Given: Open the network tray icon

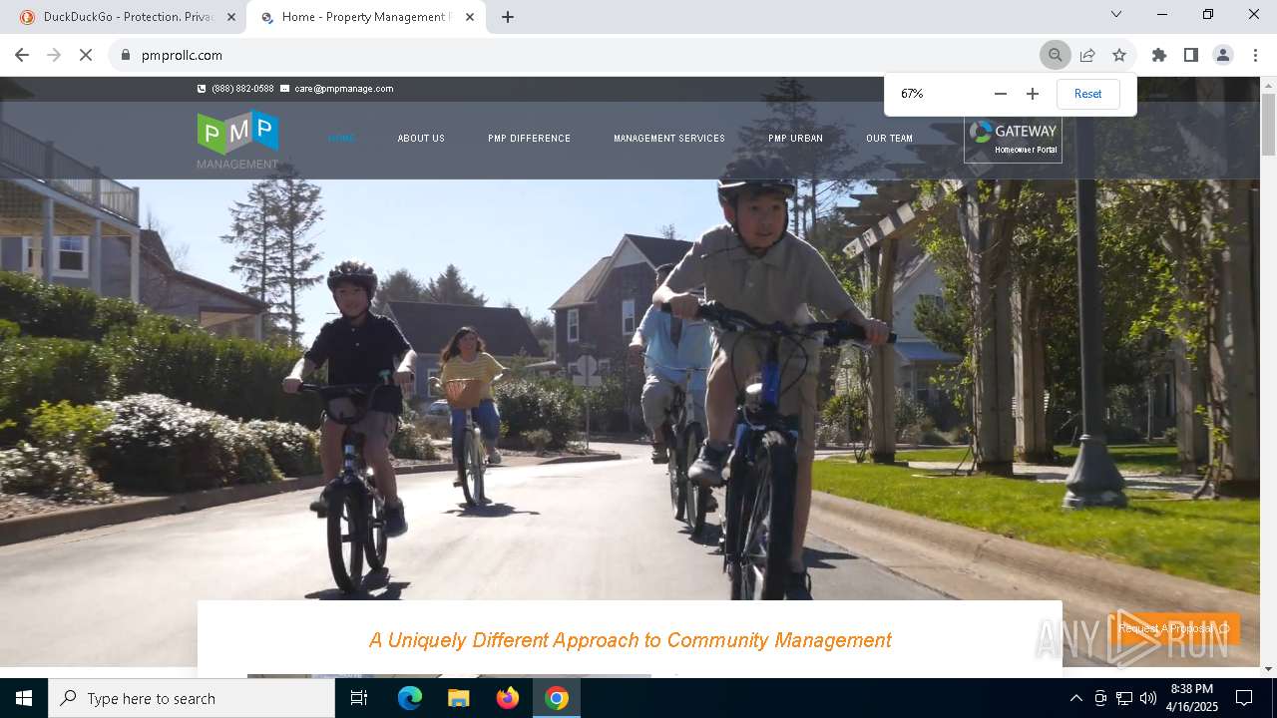Looking at the screenshot, I should point(1124,698).
